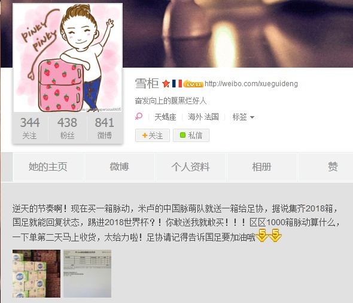
Task: Open the drink boxes photo thumbnail
Action: [x=36, y=274]
